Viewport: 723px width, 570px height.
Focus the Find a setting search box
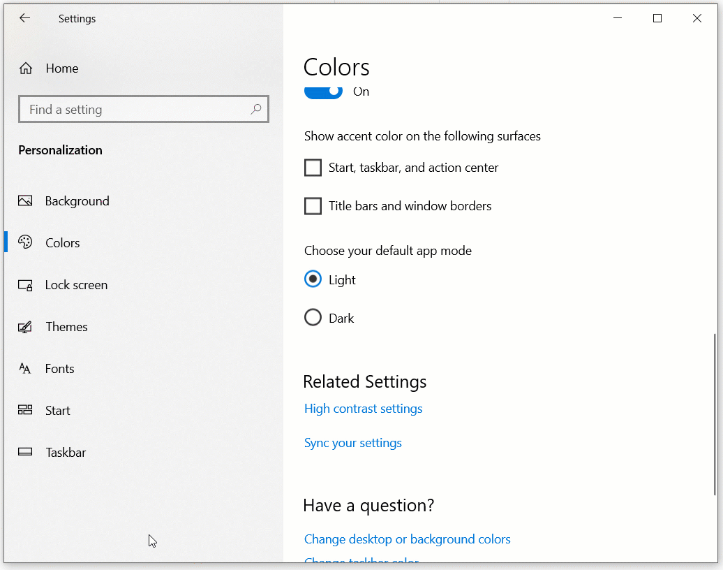point(136,110)
